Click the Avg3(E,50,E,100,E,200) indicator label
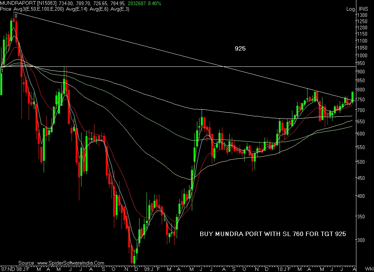The width and height of the screenshot is (374, 272). [39, 9]
